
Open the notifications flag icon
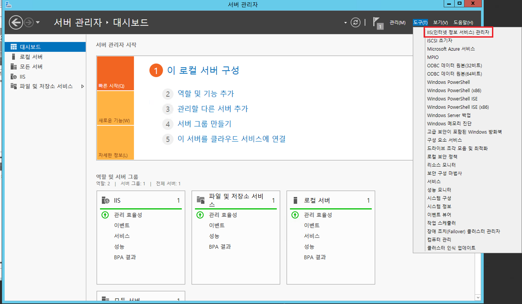coord(377,22)
